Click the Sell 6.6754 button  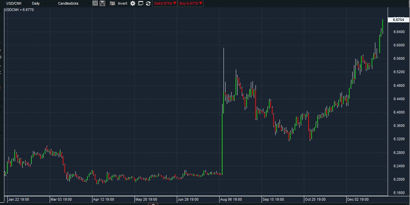[165, 3]
